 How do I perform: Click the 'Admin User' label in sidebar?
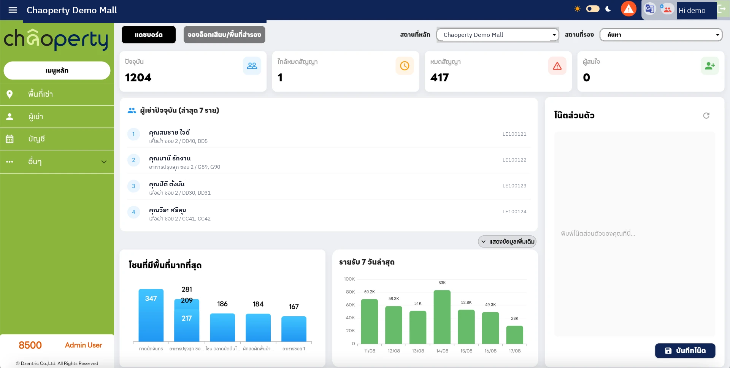point(84,345)
